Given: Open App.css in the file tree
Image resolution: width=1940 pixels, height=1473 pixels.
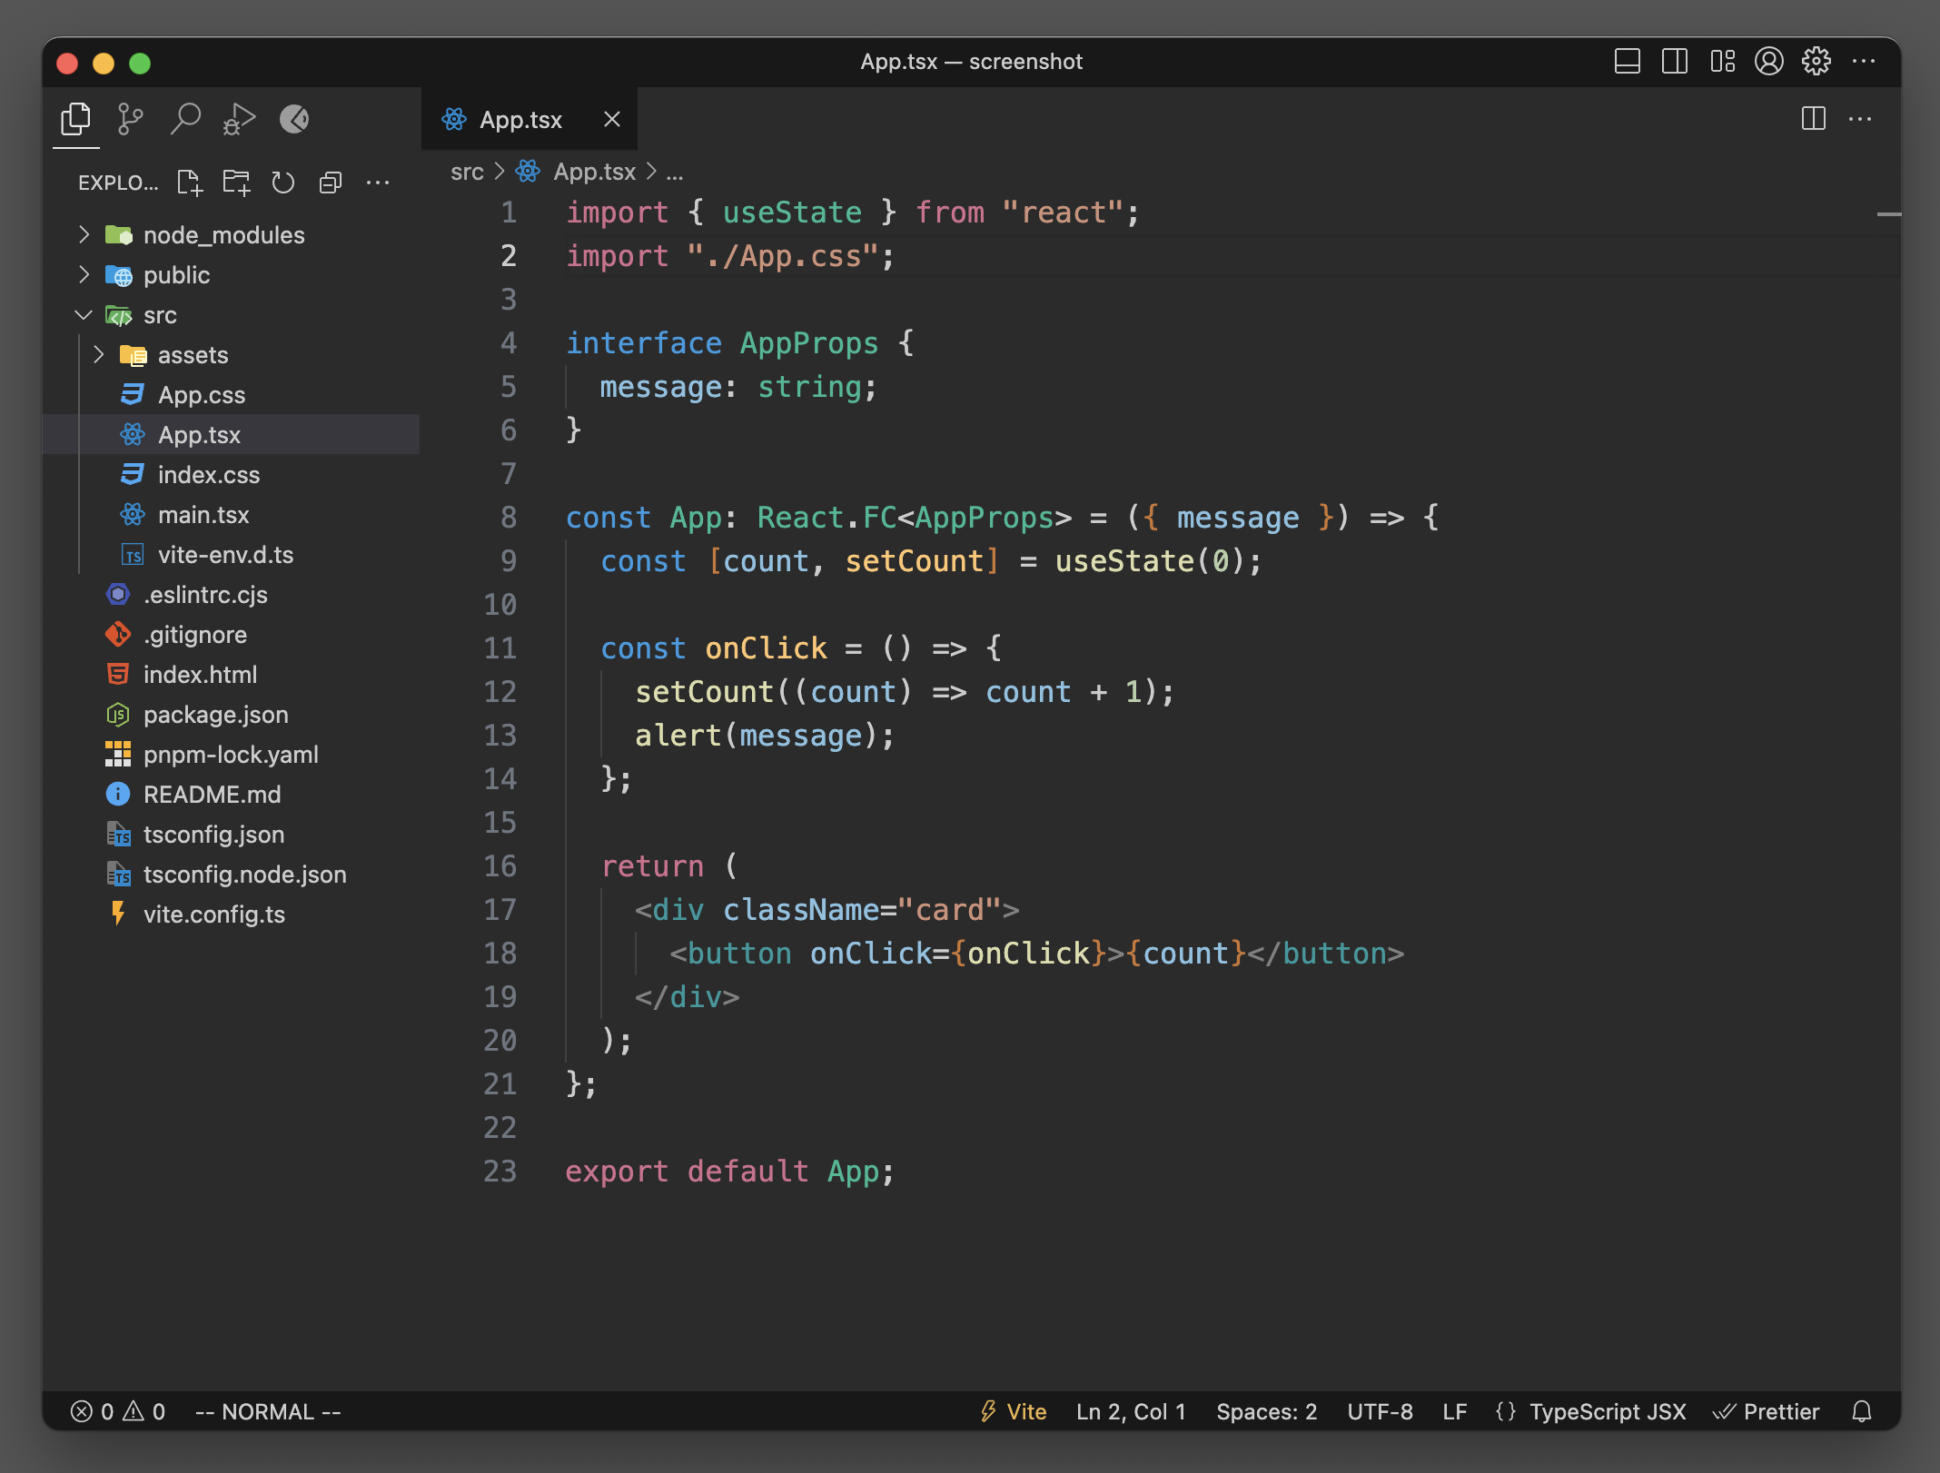Looking at the screenshot, I should 231,395.
